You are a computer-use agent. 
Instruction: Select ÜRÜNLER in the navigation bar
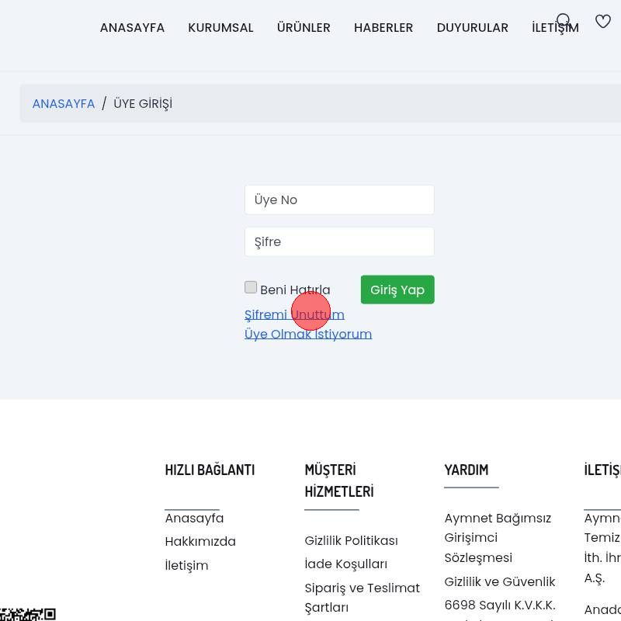click(304, 28)
